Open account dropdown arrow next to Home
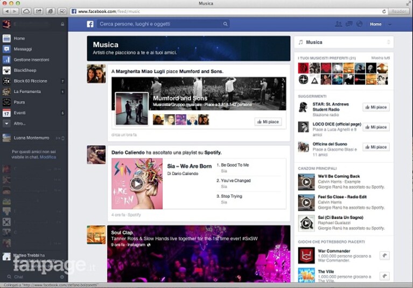Image resolution: width=413 pixels, height=288 pixels. click(x=390, y=24)
